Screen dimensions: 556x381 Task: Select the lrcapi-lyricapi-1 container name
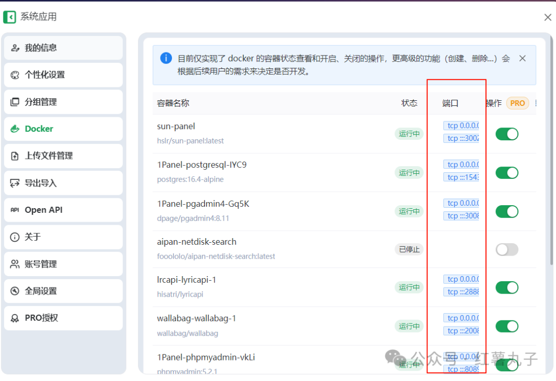click(186, 280)
